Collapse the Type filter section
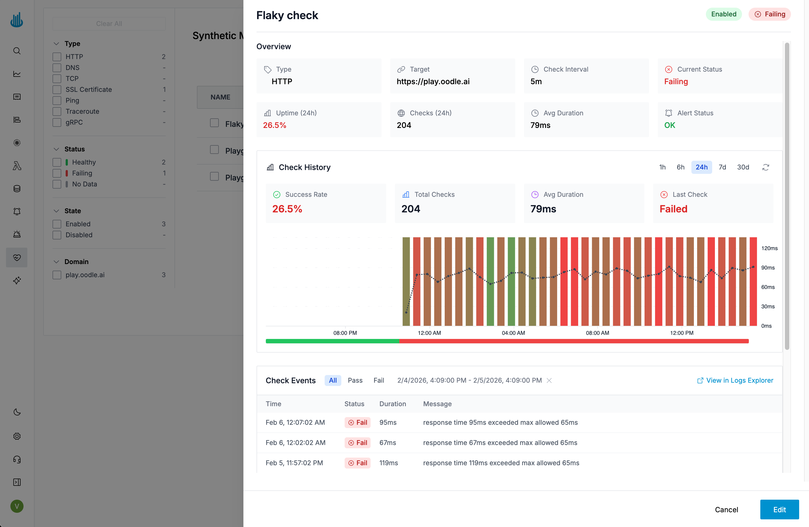 56,43
